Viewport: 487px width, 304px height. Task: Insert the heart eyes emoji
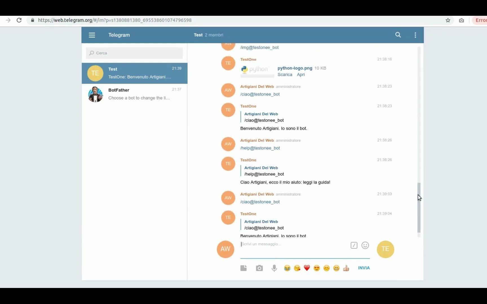tap(317, 268)
